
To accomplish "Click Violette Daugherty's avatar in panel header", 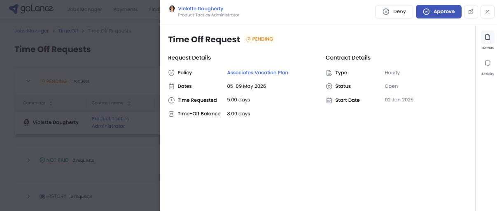I will (x=172, y=9).
